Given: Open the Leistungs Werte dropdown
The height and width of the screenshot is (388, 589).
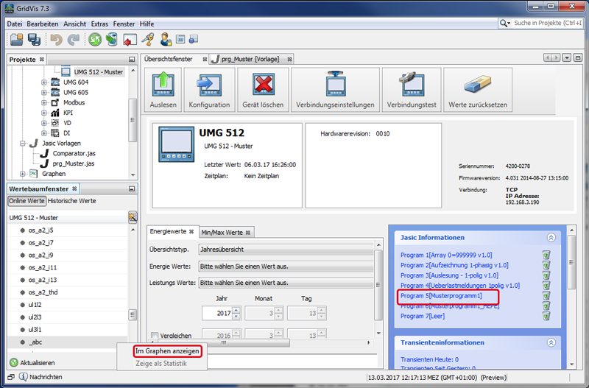Looking at the screenshot, I should (286, 283).
